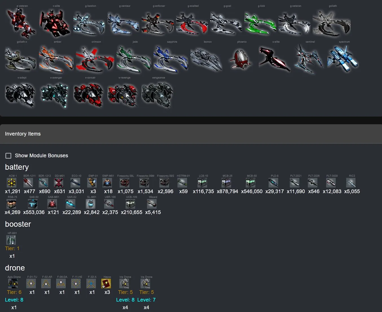
Task: Pick the UCB-100 ammo icon
Action: (x=130, y=204)
